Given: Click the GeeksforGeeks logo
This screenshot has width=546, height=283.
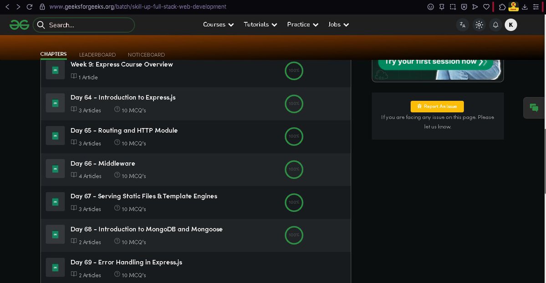Looking at the screenshot, I should pos(19,25).
